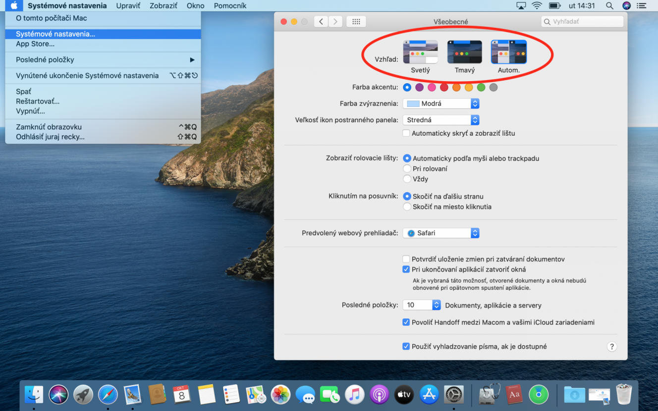Open Pomocník menu in menu bar
Screen dimensions: 658x411
tap(230, 6)
